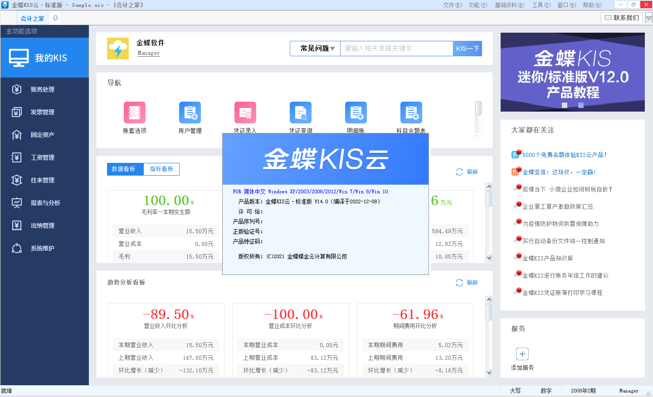Open 实行自动备份文件统一控制通知 link
Viewport: 653px width, 397px height.
coord(564,241)
